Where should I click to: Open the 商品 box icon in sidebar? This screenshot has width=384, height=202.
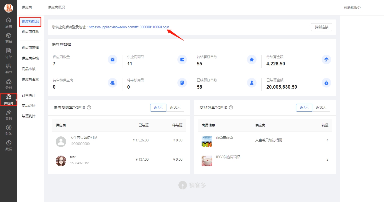(x=9, y=35)
